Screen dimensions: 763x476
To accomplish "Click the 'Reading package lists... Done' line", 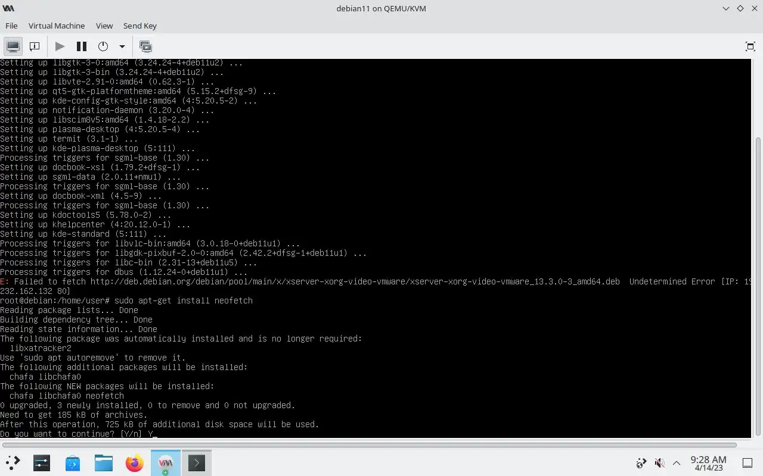I will (x=69, y=310).
